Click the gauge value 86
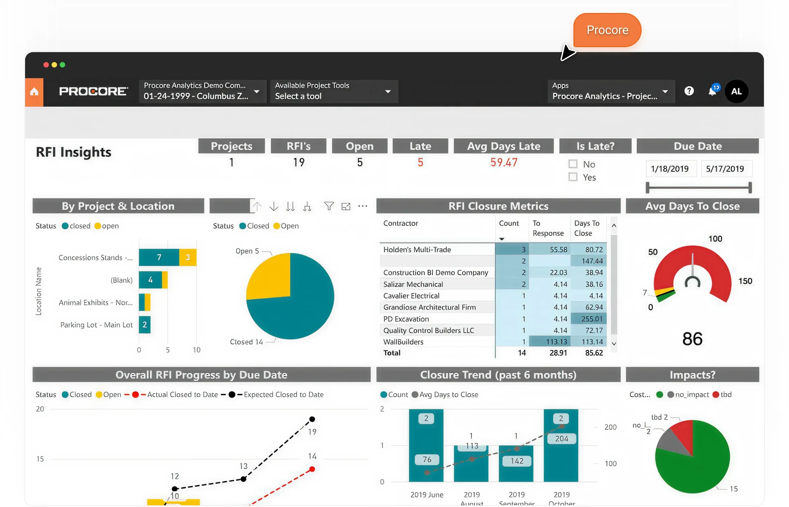The width and height of the screenshot is (789, 507). tap(692, 339)
